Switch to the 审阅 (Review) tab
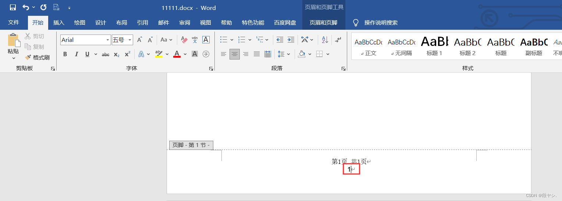This screenshot has height=201, width=562. pyautogui.click(x=185, y=22)
